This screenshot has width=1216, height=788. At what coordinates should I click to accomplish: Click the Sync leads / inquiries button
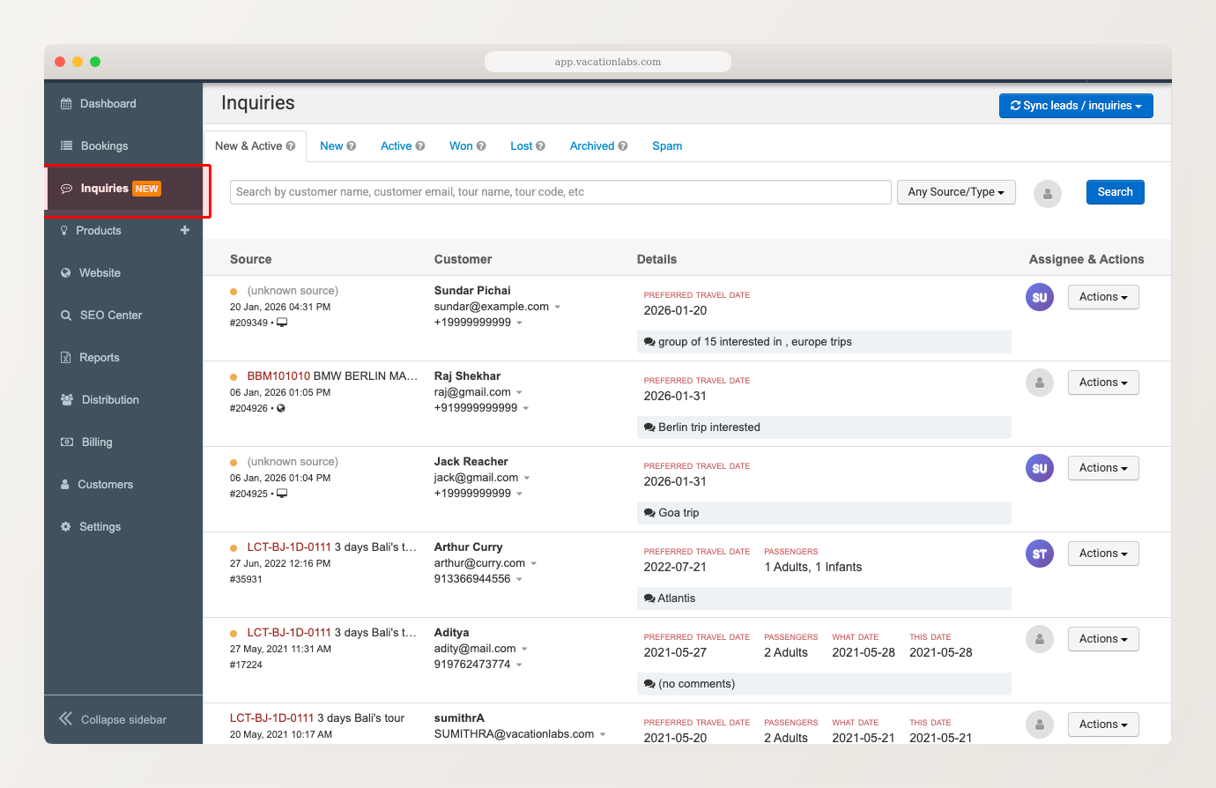(1076, 105)
